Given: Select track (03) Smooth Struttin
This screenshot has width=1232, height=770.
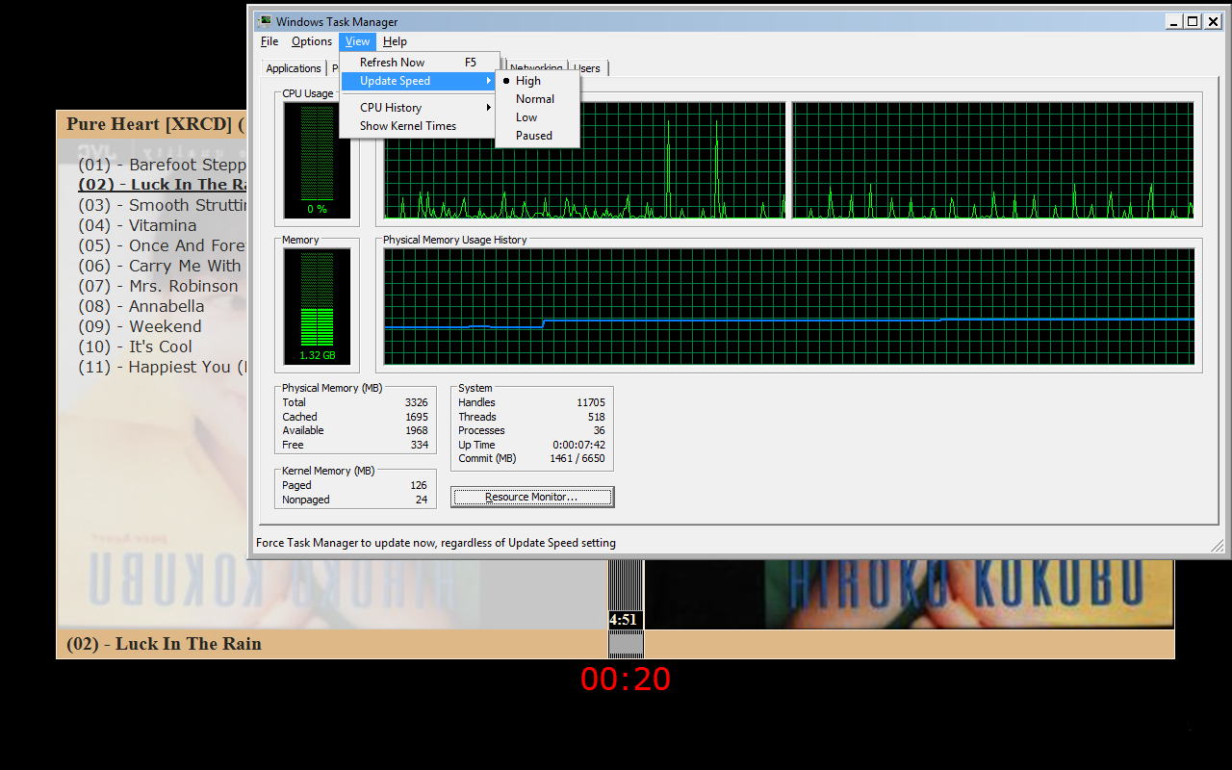Looking at the screenshot, I should (x=163, y=205).
